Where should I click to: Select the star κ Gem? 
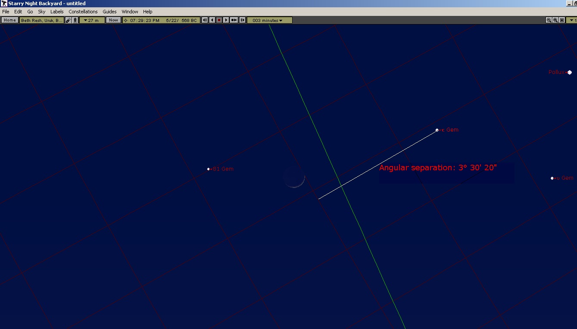pos(437,130)
